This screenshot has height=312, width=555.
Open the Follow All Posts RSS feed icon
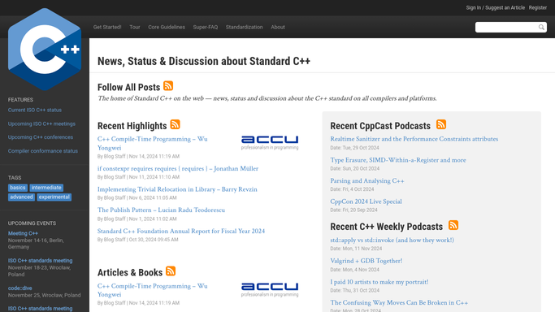(x=168, y=86)
